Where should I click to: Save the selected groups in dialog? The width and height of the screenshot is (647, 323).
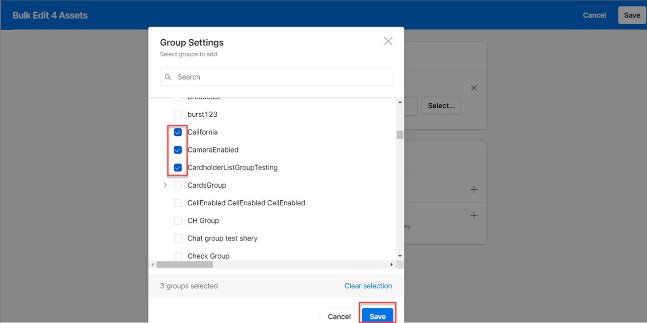click(377, 316)
